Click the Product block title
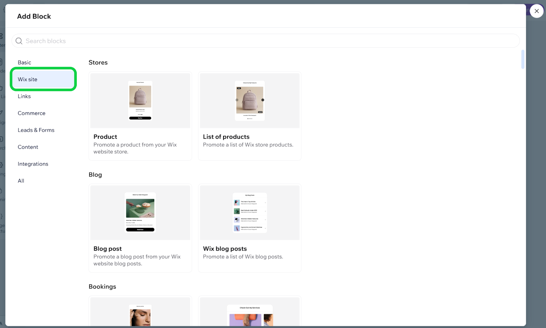 point(105,137)
